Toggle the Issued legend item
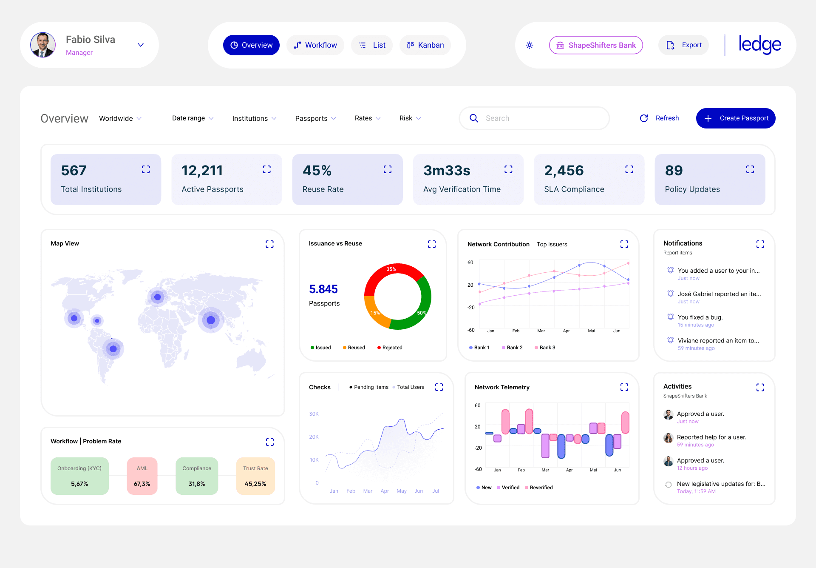The height and width of the screenshot is (568, 816). click(321, 348)
